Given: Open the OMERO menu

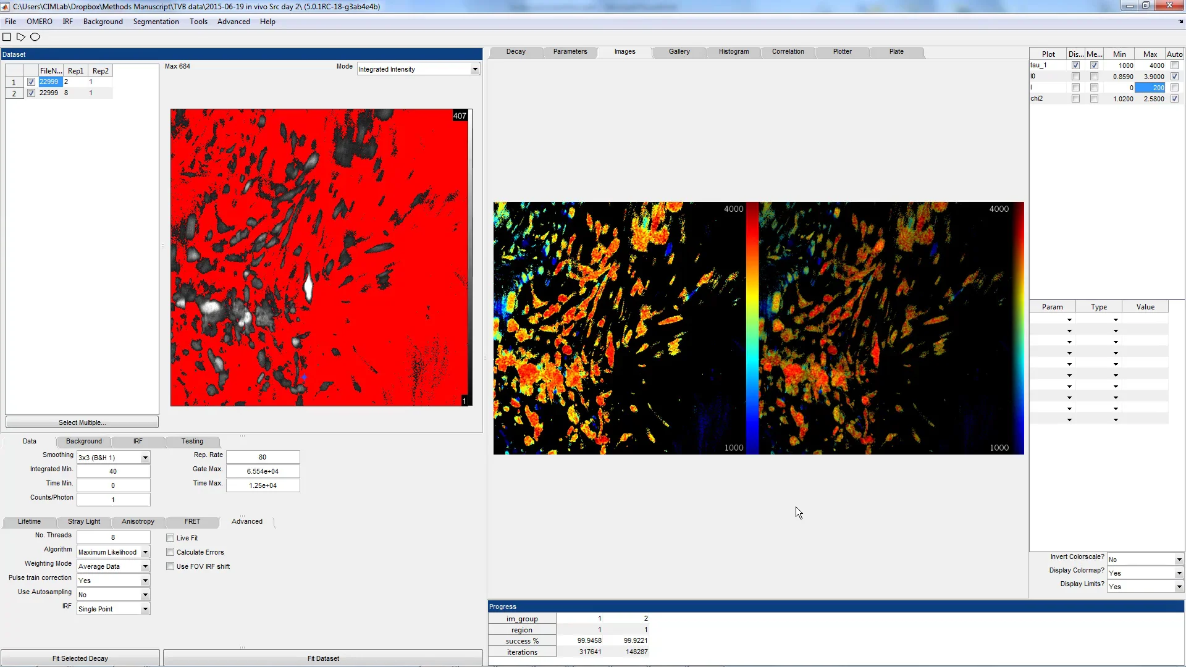Looking at the screenshot, I should (x=39, y=22).
